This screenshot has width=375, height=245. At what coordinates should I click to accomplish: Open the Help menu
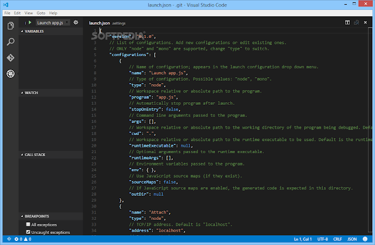coord(53,13)
